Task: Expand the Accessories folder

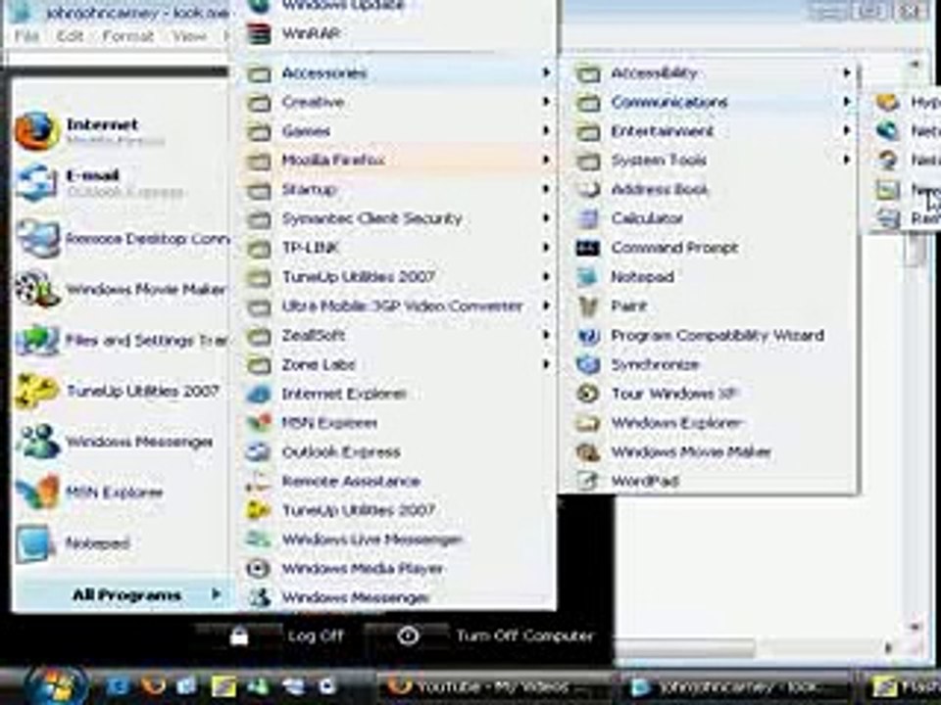Action: tap(396, 73)
